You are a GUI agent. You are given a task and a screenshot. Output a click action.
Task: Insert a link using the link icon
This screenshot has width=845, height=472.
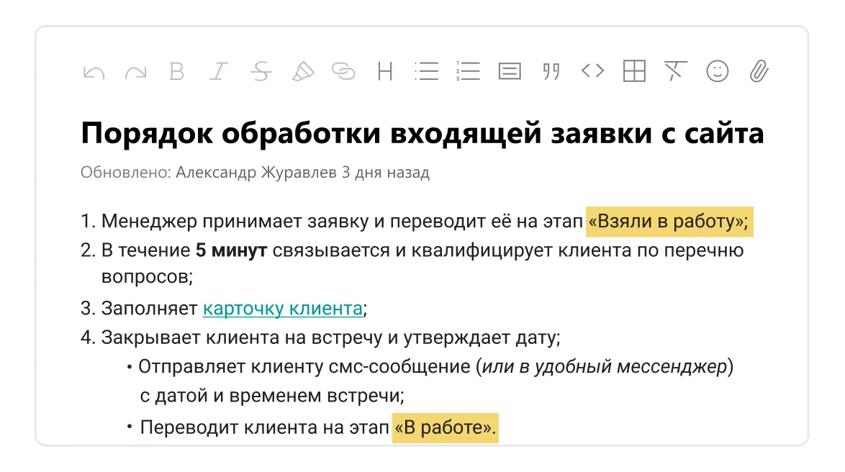point(345,72)
